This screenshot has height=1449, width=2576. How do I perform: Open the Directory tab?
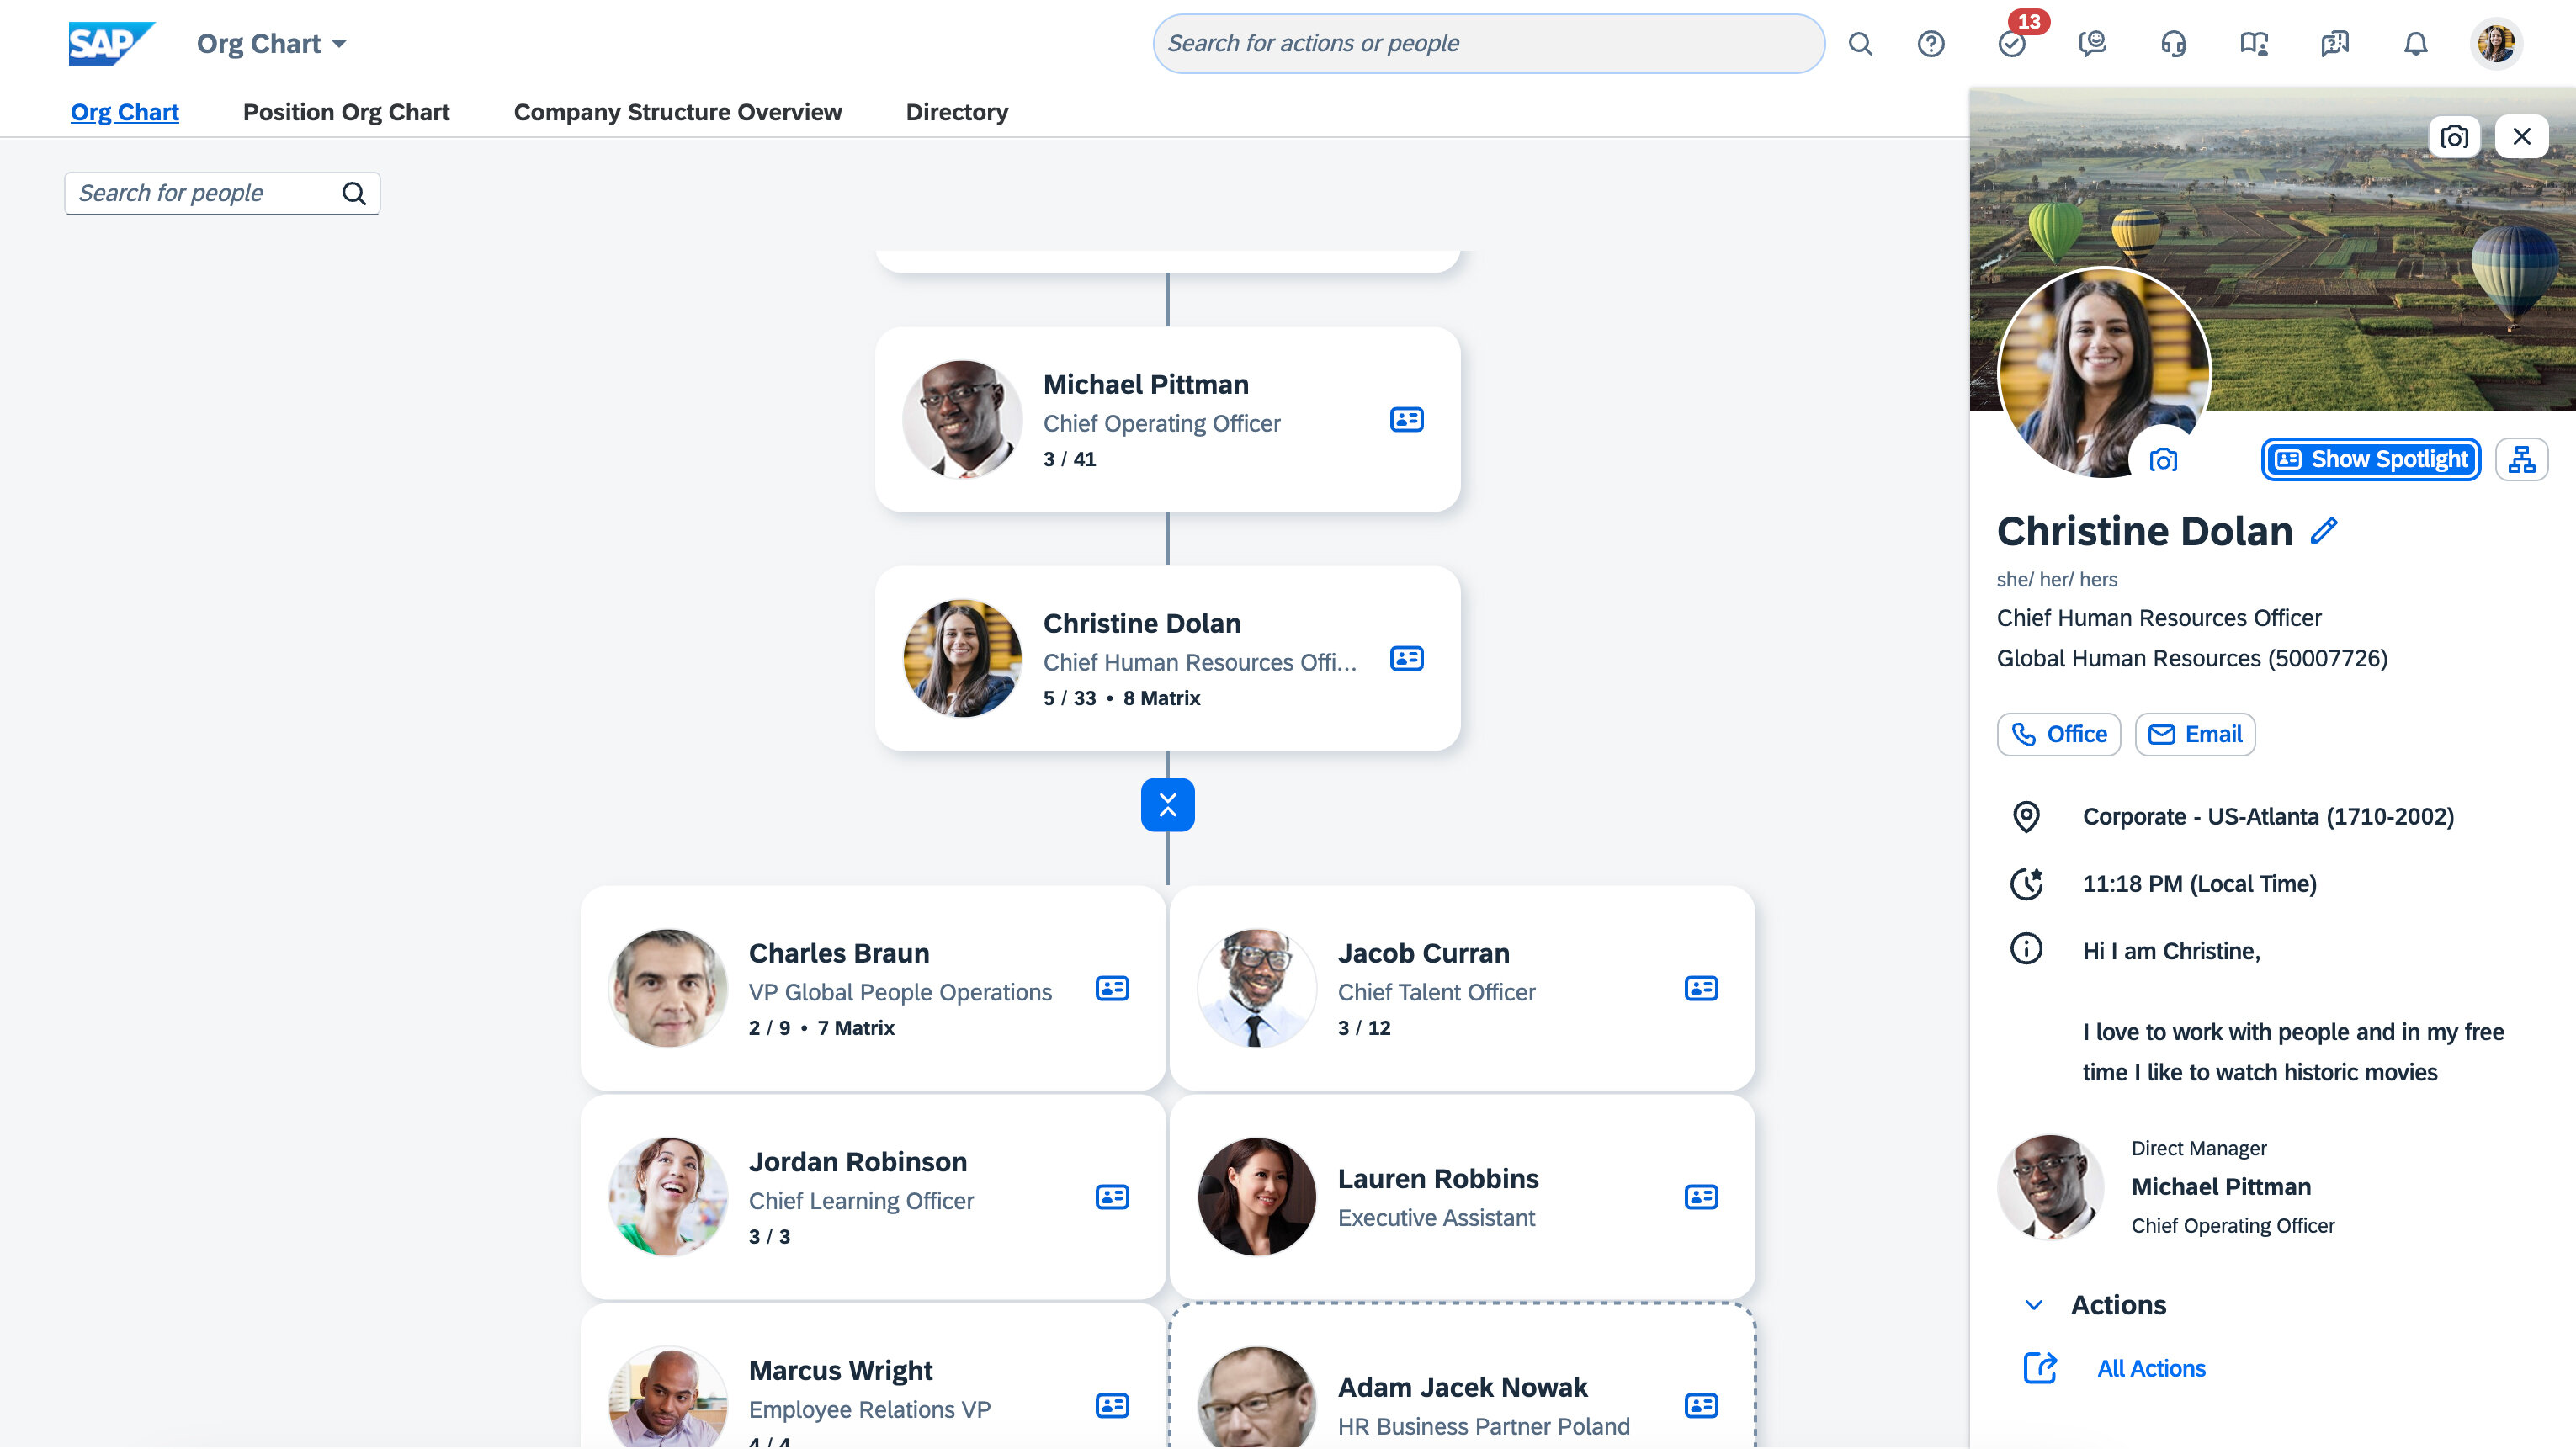coord(956,112)
